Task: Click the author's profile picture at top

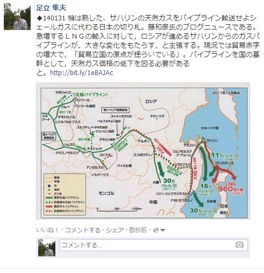Action: point(17,17)
